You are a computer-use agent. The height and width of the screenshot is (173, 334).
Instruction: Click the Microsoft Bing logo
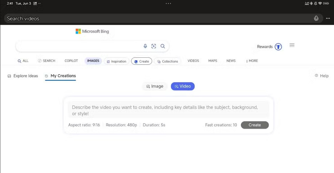pos(92,31)
